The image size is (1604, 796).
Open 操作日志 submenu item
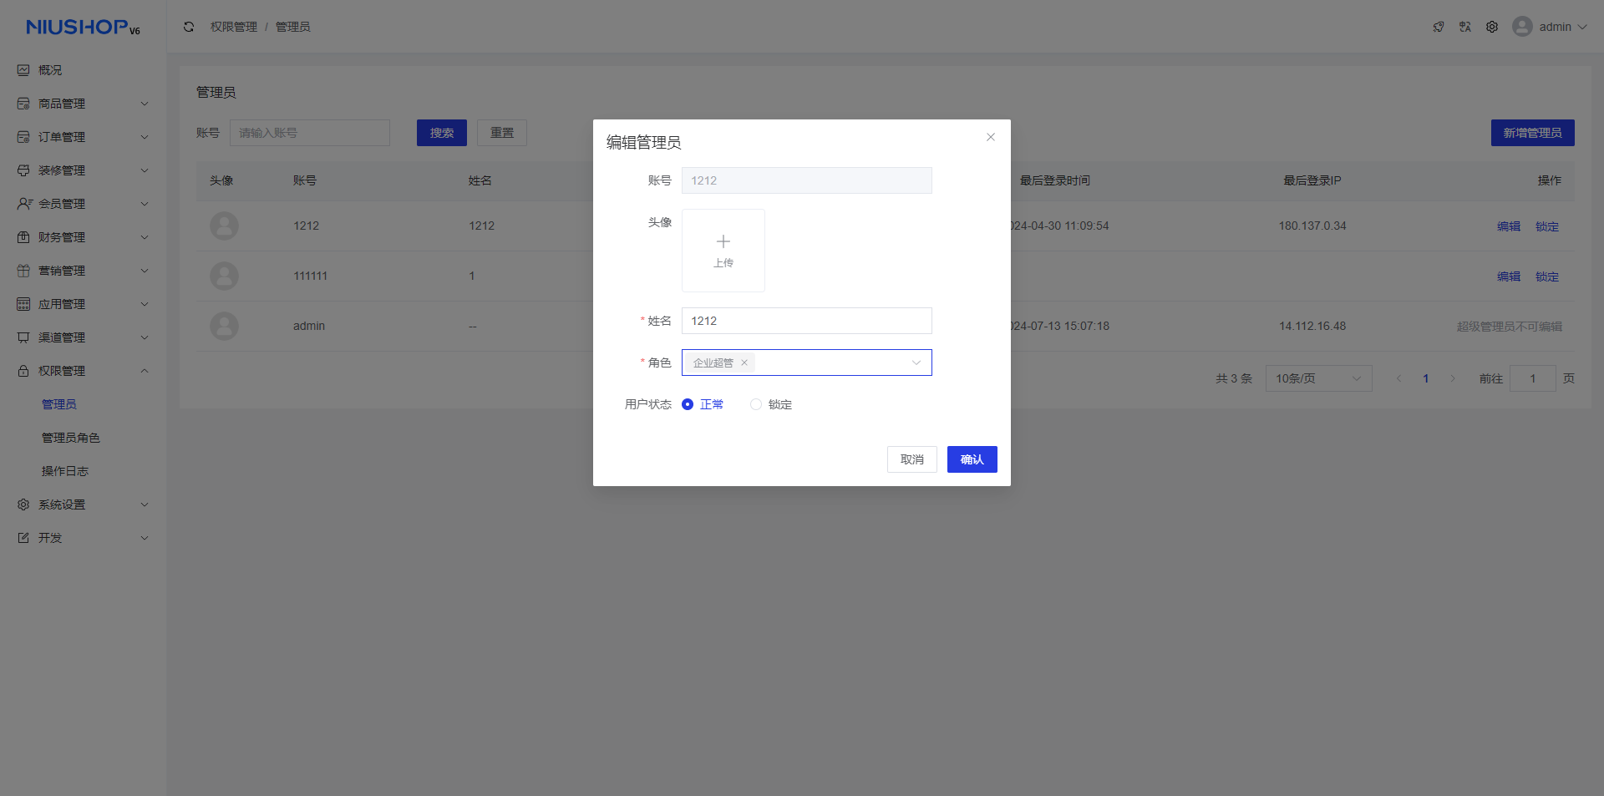coord(65,471)
